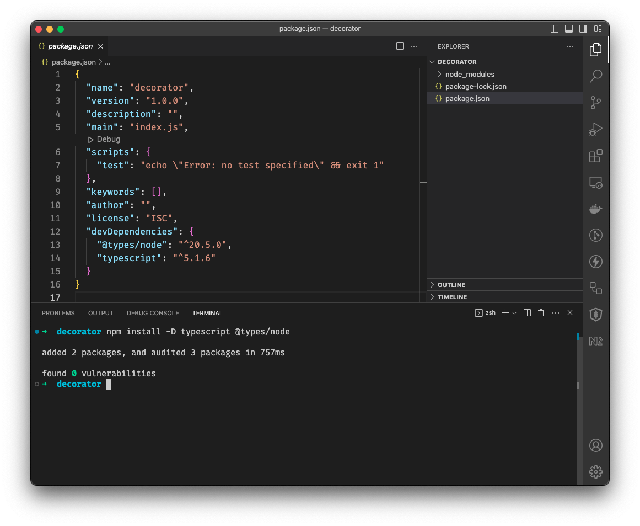Viewport: 640px width, 526px height.
Task: Open the Source Control view
Action: point(595,103)
